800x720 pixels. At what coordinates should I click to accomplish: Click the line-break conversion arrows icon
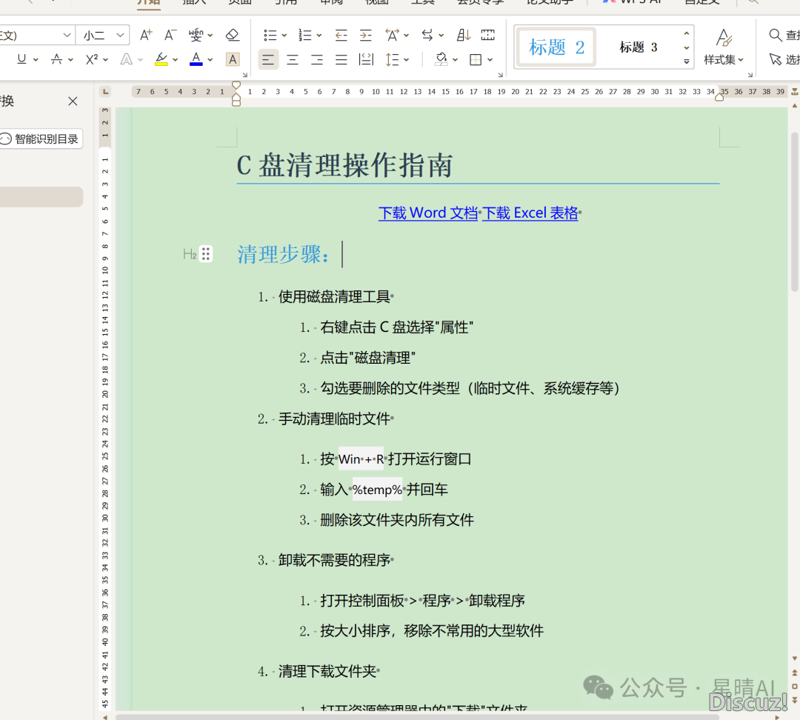tap(427, 36)
